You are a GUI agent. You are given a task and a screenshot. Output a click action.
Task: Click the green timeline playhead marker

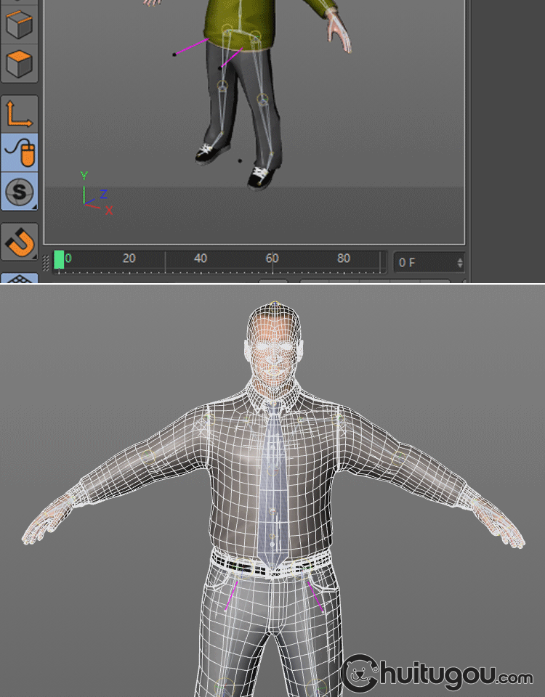(59, 260)
